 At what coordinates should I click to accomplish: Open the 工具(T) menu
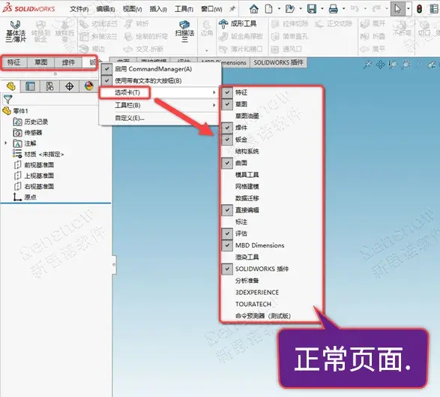pyautogui.click(x=184, y=9)
